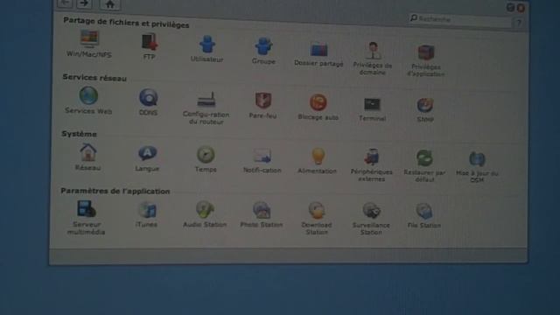
Task: Open Privilèges d'application
Action: pos(426,60)
